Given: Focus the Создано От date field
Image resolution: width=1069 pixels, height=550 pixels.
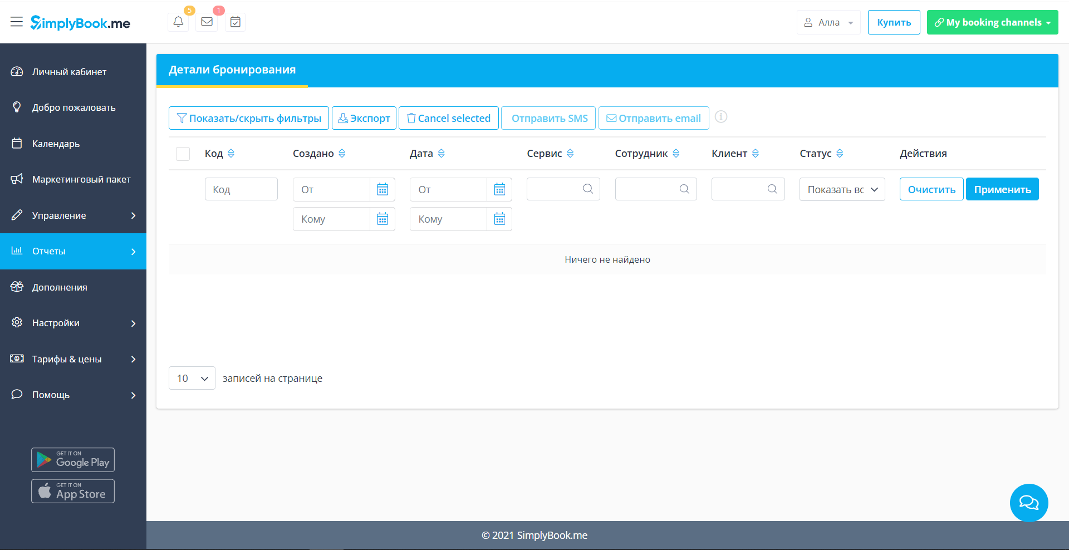Looking at the screenshot, I should (331, 189).
